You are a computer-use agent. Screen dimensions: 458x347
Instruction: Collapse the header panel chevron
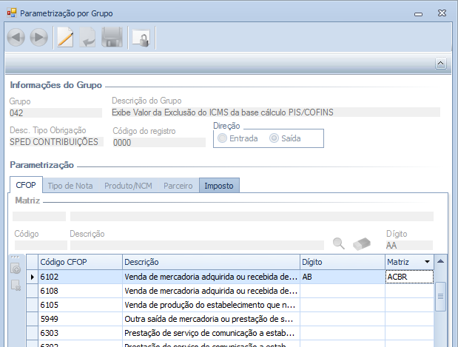pyautogui.click(x=441, y=63)
